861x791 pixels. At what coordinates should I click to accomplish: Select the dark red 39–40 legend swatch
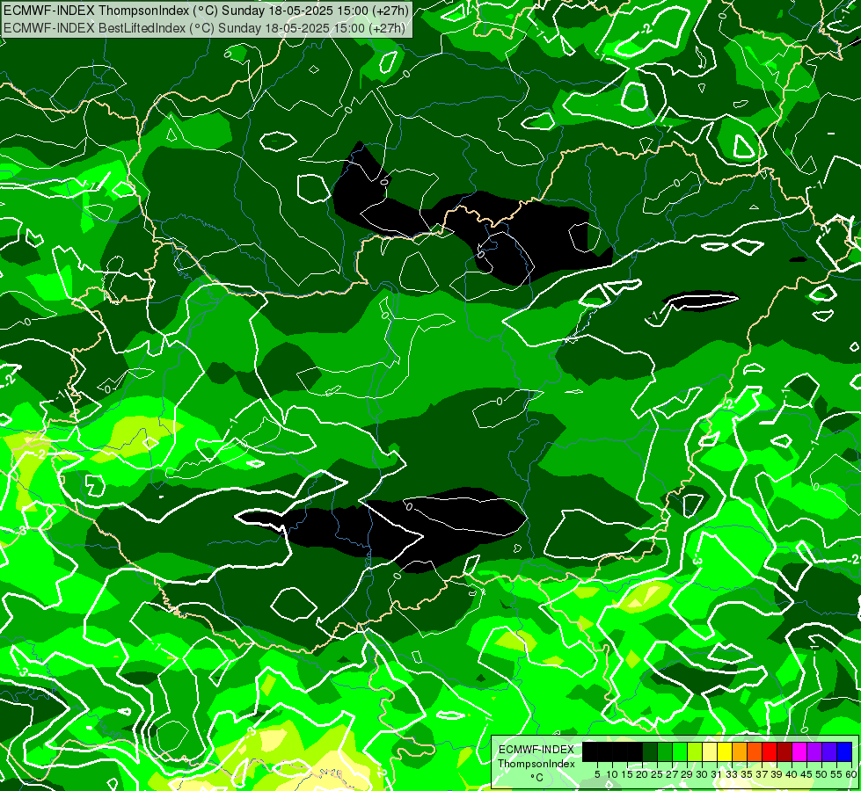pyautogui.click(x=784, y=752)
